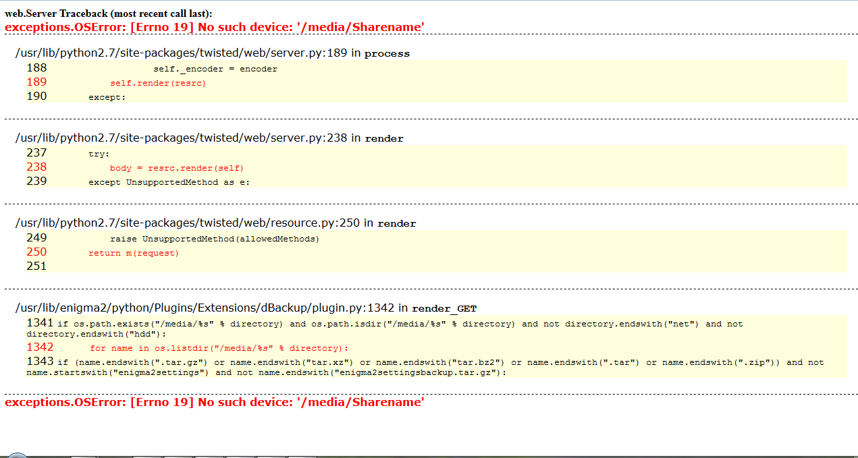The image size is (858, 458).
Task: Click the empty line number 251
Action: 37,266
